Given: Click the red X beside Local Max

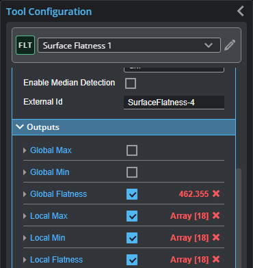Looking at the screenshot, I should (216, 215).
